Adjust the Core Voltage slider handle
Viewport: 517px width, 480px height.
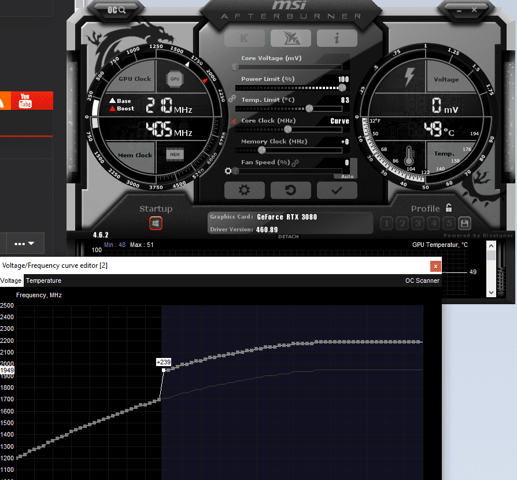pyautogui.click(x=235, y=67)
